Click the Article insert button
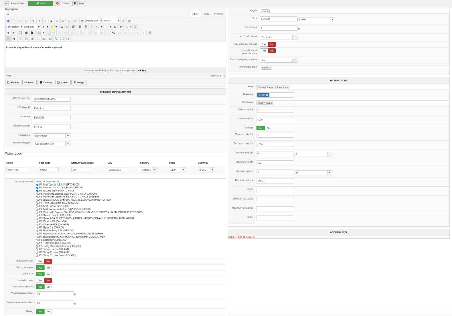452x316 pixels. tap(63, 83)
